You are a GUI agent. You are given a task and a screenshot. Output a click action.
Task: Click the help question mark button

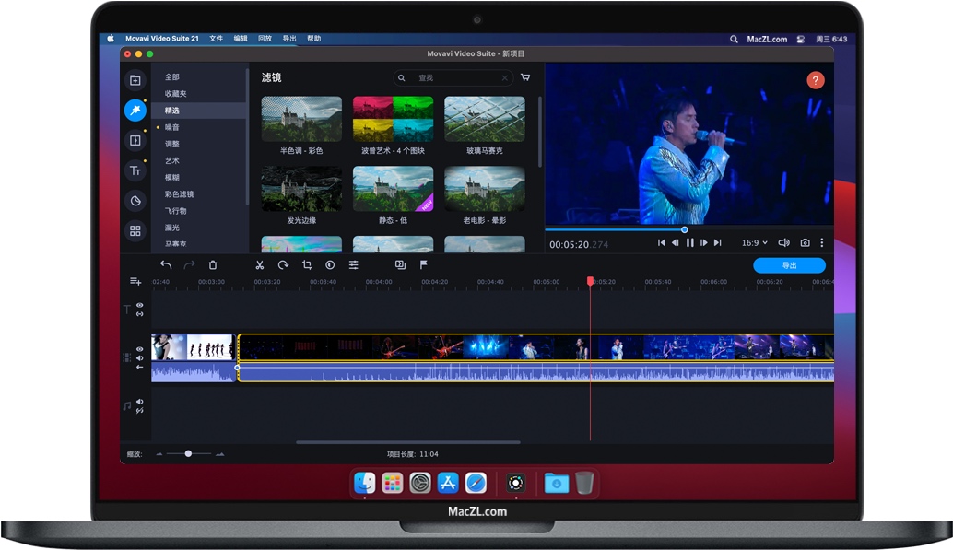tap(815, 80)
